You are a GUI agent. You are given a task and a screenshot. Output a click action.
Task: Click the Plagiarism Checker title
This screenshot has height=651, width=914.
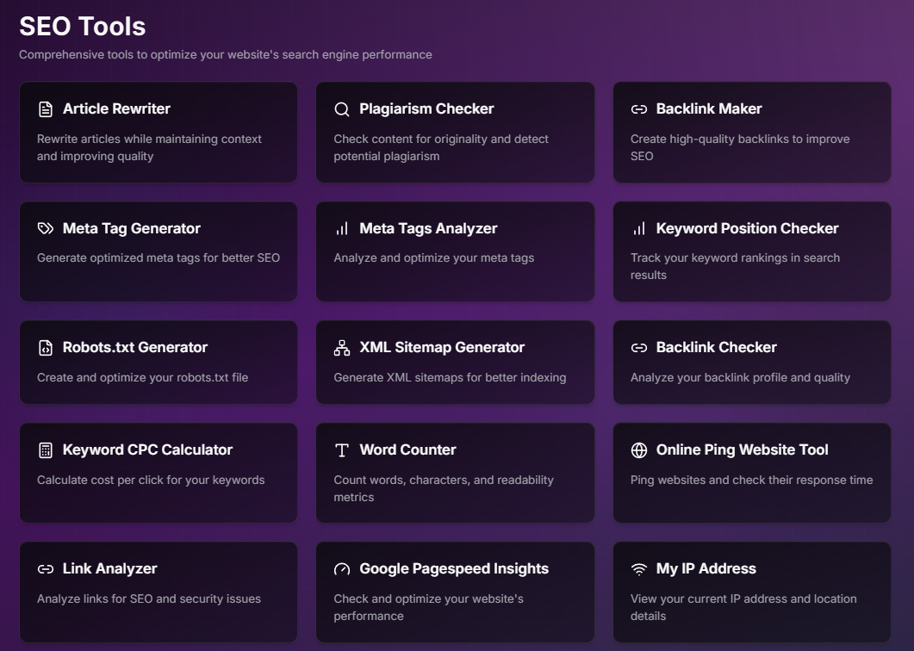426,108
